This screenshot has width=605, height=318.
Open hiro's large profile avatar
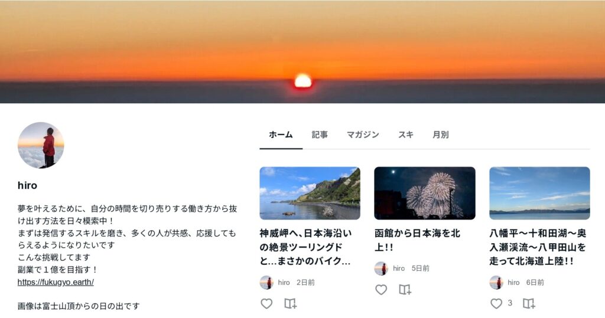[41, 145]
